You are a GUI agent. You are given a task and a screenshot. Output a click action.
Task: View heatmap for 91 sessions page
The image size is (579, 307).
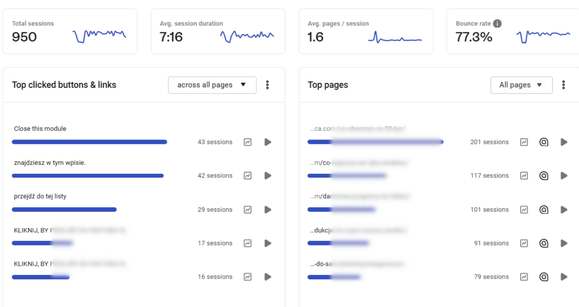544,244
